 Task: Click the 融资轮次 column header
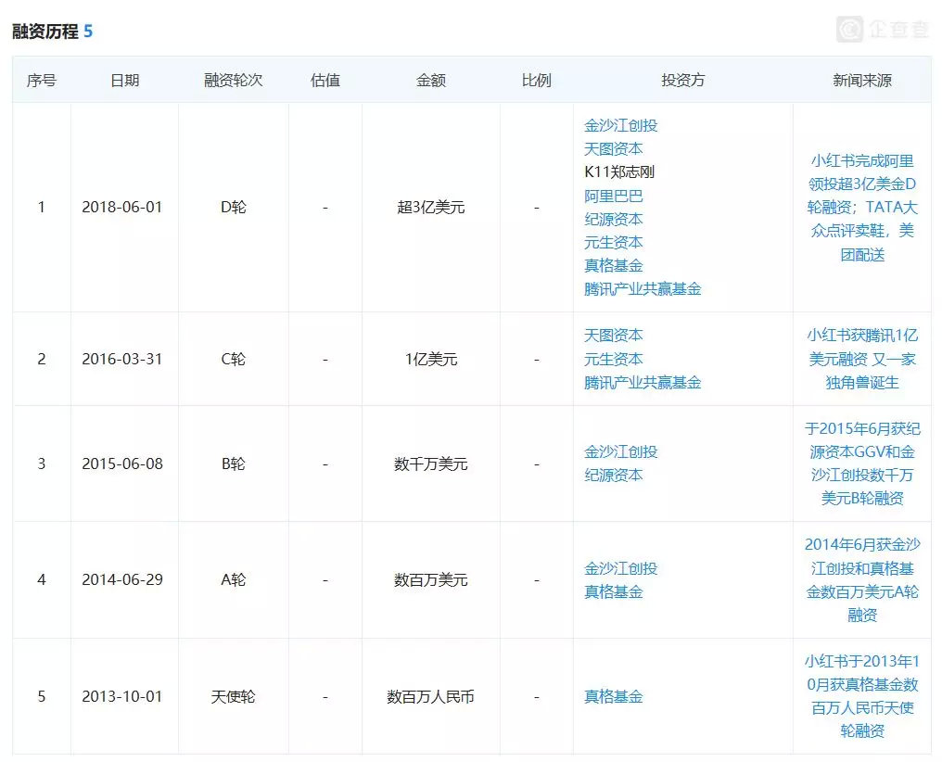(x=234, y=80)
